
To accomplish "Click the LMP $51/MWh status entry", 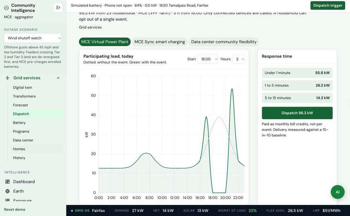I will (x=327, y=211).
